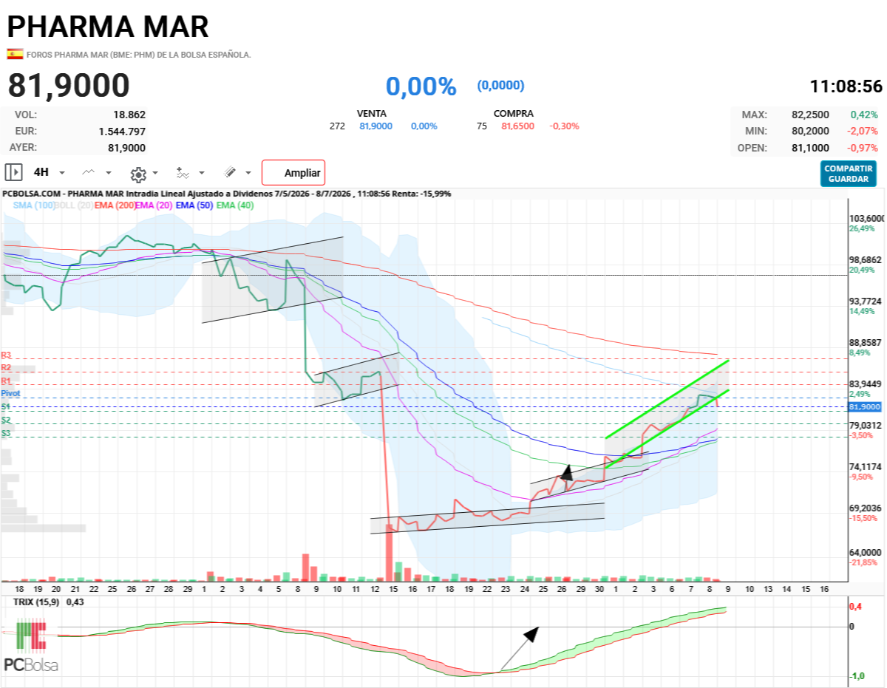
Task: Expand the 4H timeframe dropdown arrow
Action: point(62,173)
